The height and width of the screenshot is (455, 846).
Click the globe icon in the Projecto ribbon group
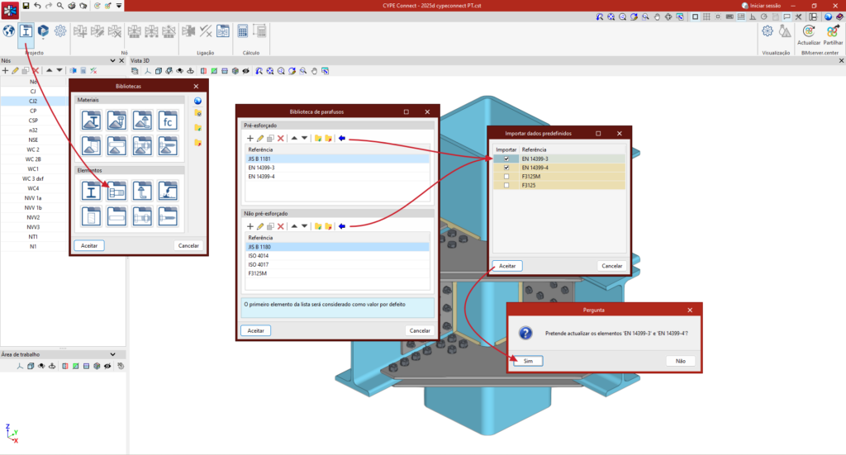point(8,31)
